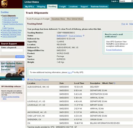
Task: Click the help icon beside Delivered status
Action: 66,36
